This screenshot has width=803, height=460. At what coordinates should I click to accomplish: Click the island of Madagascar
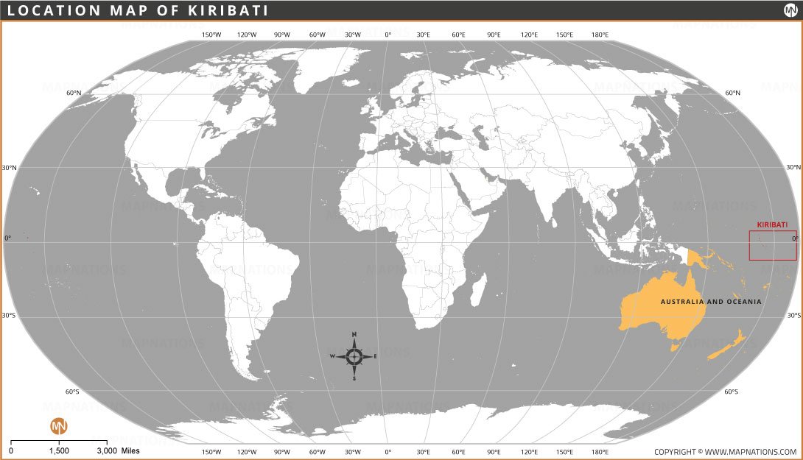point(478,289)
